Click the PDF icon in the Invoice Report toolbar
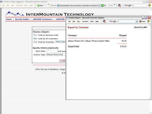152x114 pixels. click(x=104, y=21)
